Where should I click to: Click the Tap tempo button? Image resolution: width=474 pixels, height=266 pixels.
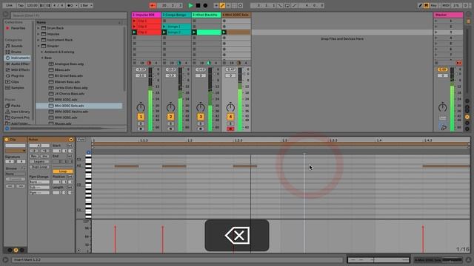(21, 5)
